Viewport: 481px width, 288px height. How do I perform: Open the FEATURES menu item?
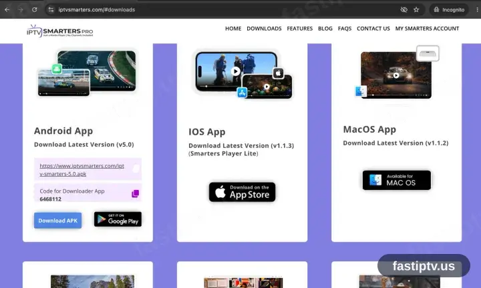pyautogui.click(x=300, y=29)
